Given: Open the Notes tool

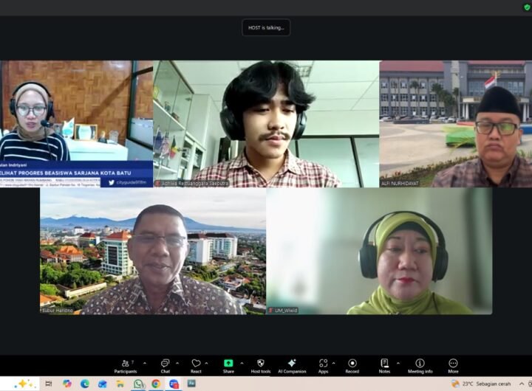Looking at the screenshot, I should point(384,365).
